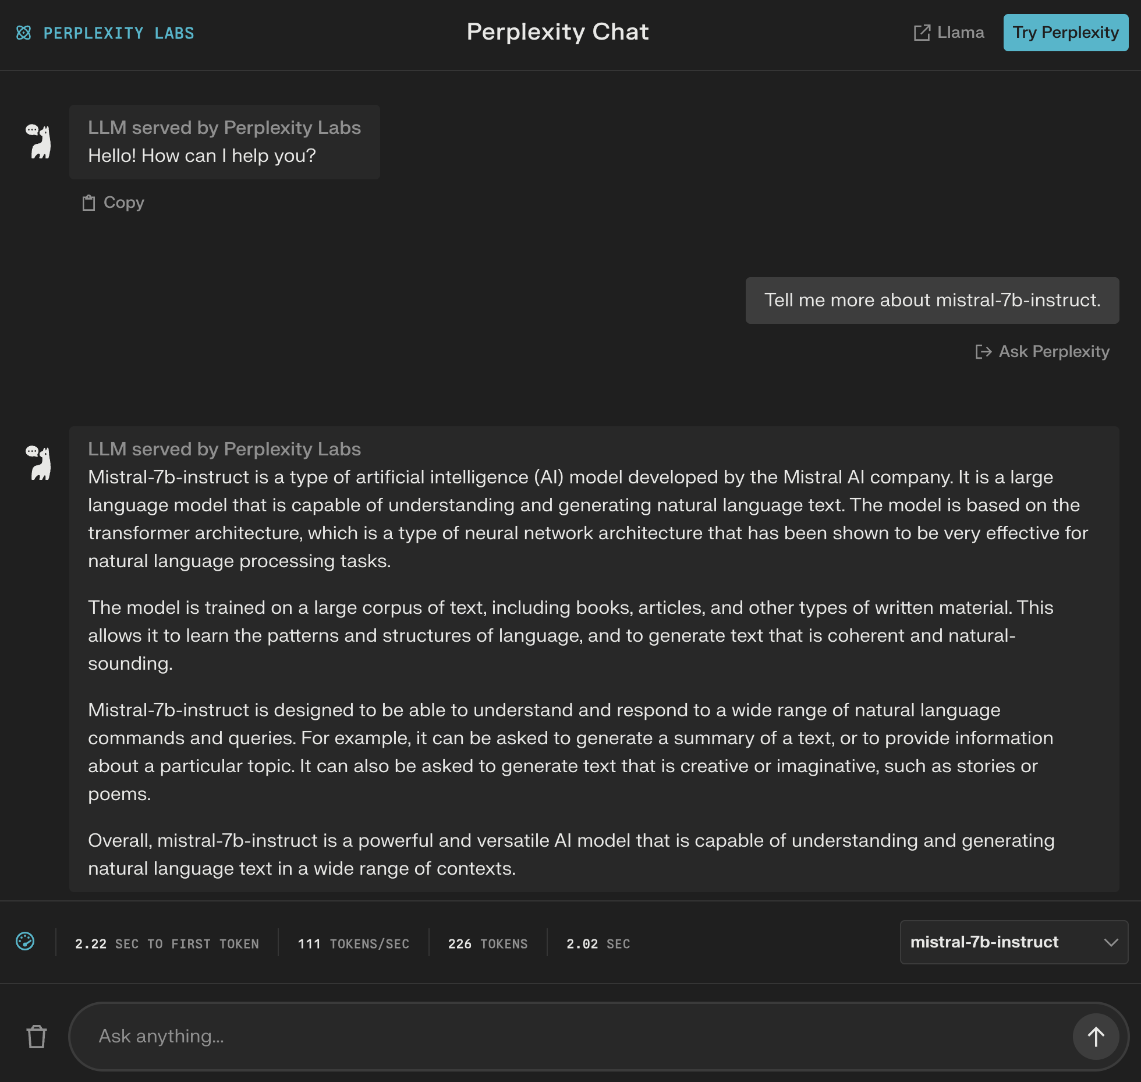
Task: Click the Perplexity Labs logo icon
Action: [24, 33]
